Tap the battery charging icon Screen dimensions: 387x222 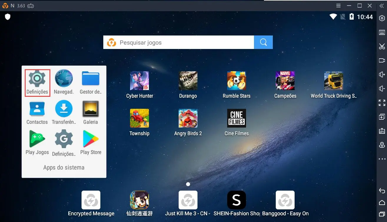click(x=351, y=17)
